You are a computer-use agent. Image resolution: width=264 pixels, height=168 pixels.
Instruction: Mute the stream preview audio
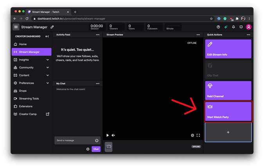(113, 135)
